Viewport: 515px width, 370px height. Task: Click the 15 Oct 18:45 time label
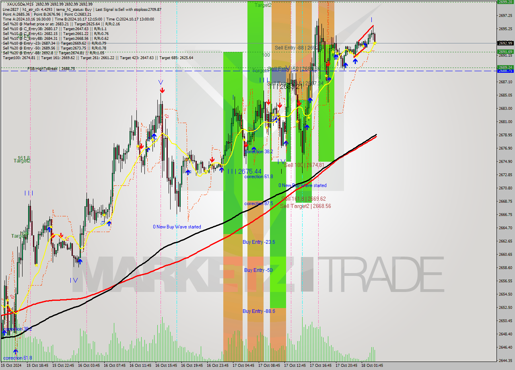click(x=37, y=366)
